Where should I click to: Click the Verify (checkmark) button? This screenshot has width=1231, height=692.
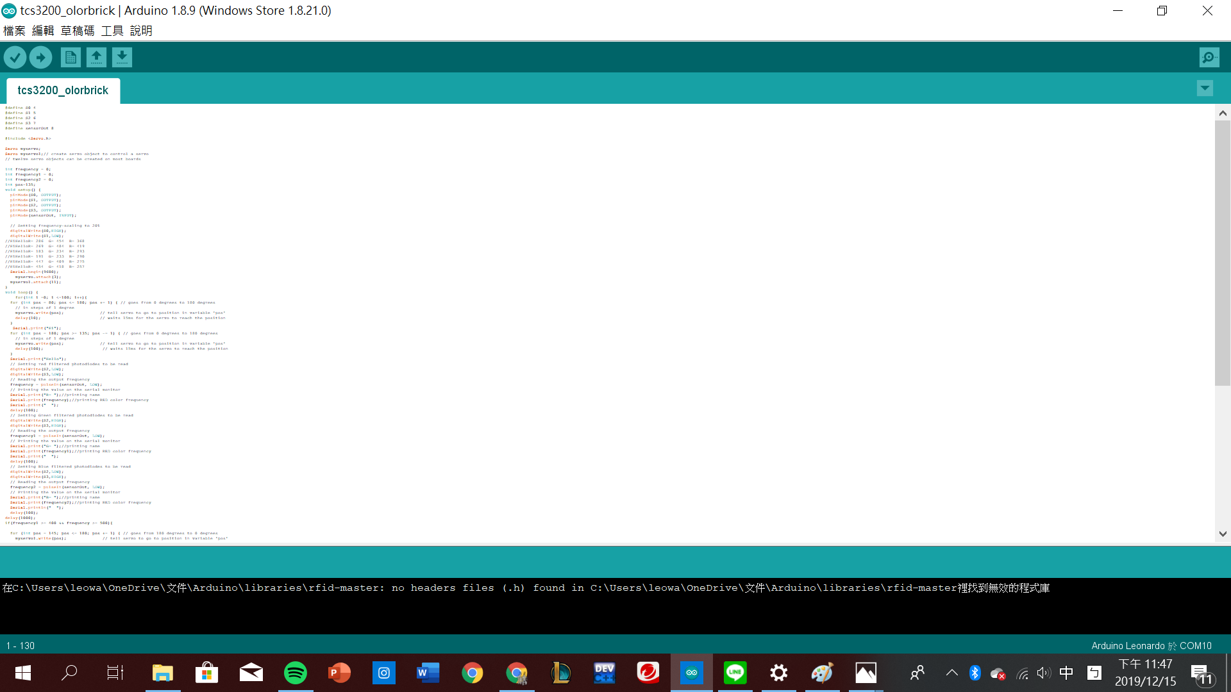(x=15, y=58)
